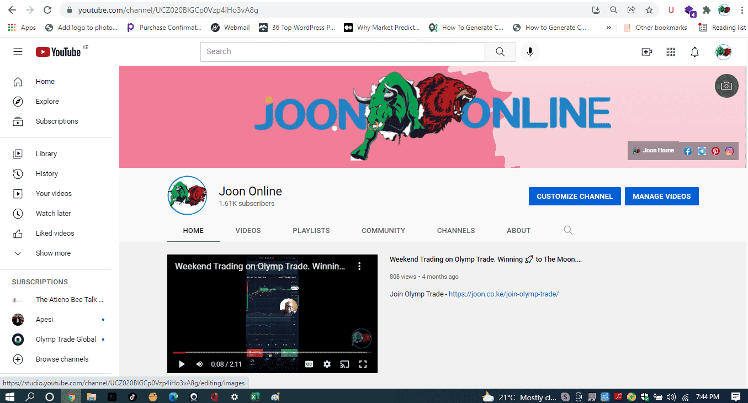Switch to the Playlists tab
The image size is (748, 403).
tap(311, 230)
